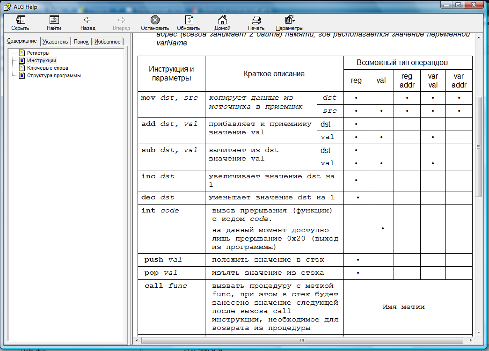Open the Структура программы topic
The image size is (489, 351).
coord(54,75)
